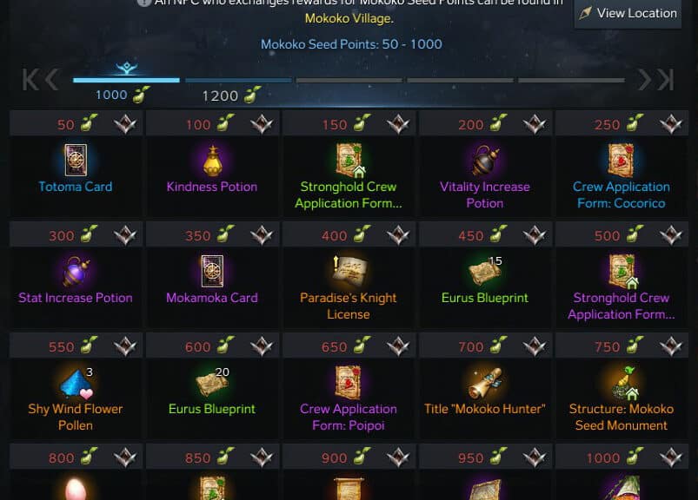Click the Shy Wind Flower Pollen icon
The image size is (698, 500).
pos(76,383)
